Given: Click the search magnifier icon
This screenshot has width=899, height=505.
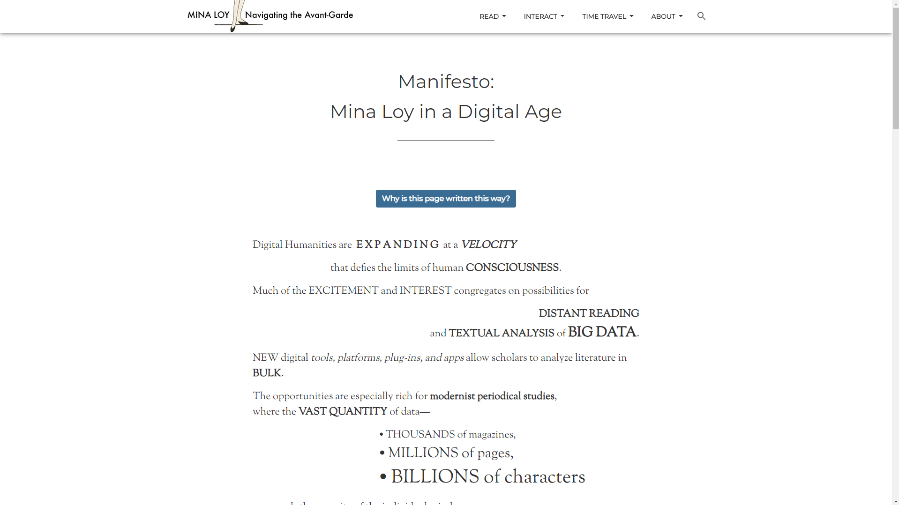Looking at the screenshot, I should point(701,16).
